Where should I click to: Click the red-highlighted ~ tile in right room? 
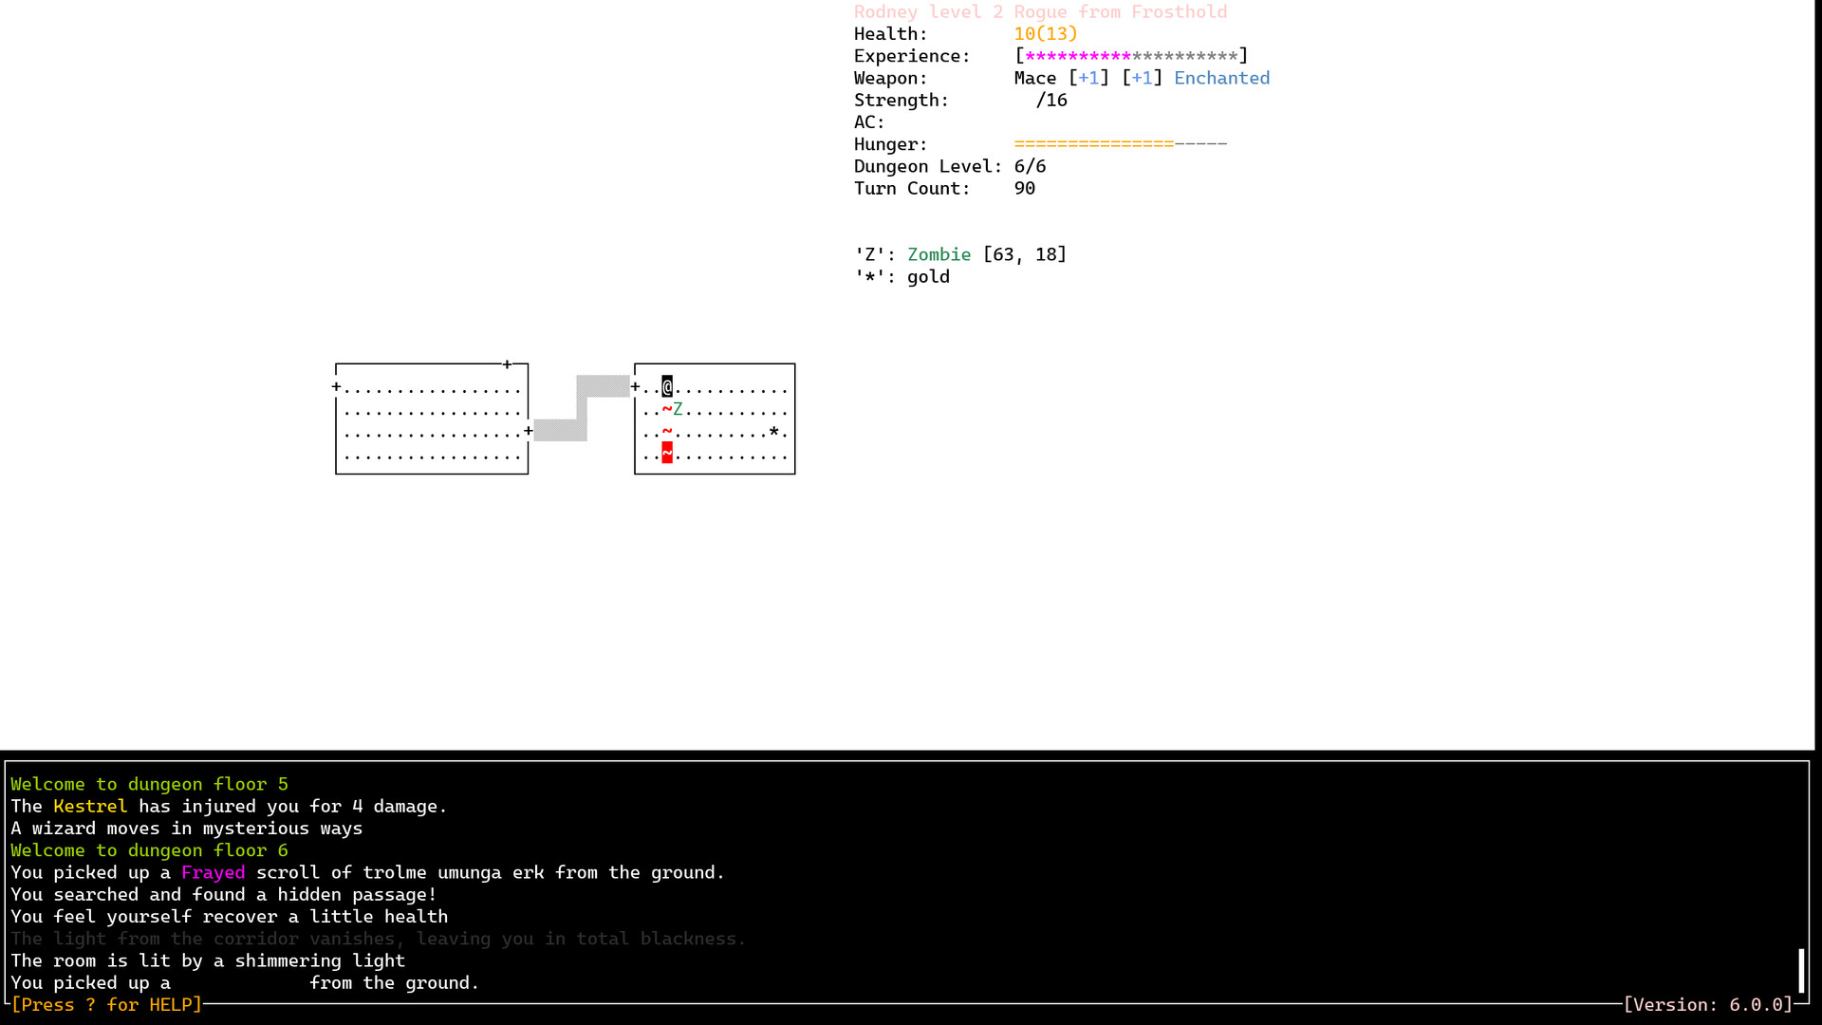(667, 454)
